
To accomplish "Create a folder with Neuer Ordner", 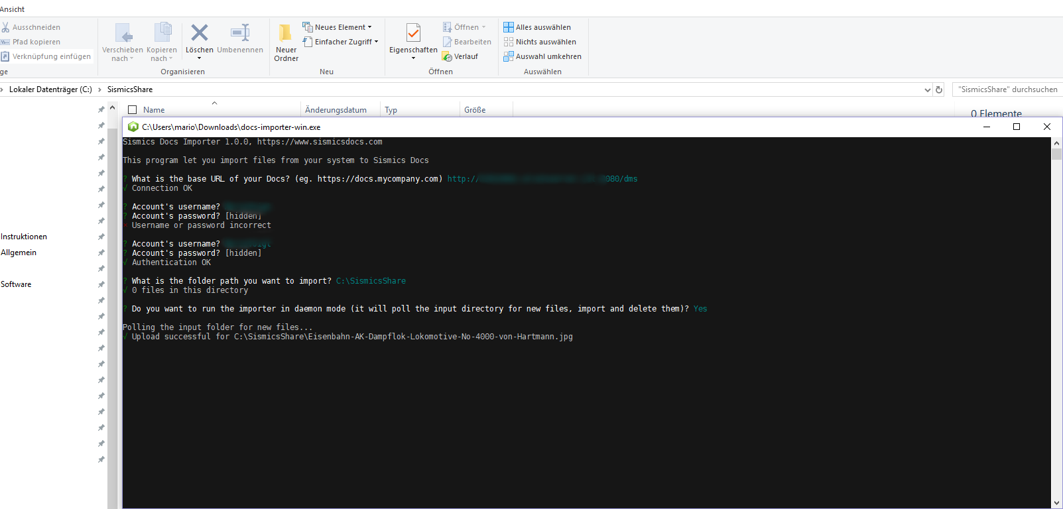I will pos(286,43).
